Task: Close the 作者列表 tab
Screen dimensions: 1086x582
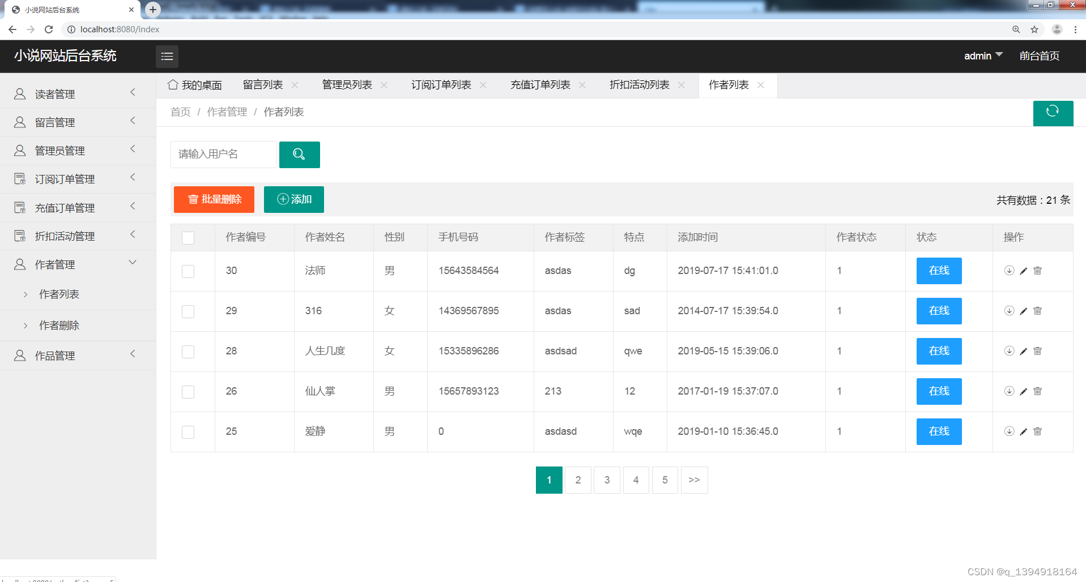Action: pos(761,85)
